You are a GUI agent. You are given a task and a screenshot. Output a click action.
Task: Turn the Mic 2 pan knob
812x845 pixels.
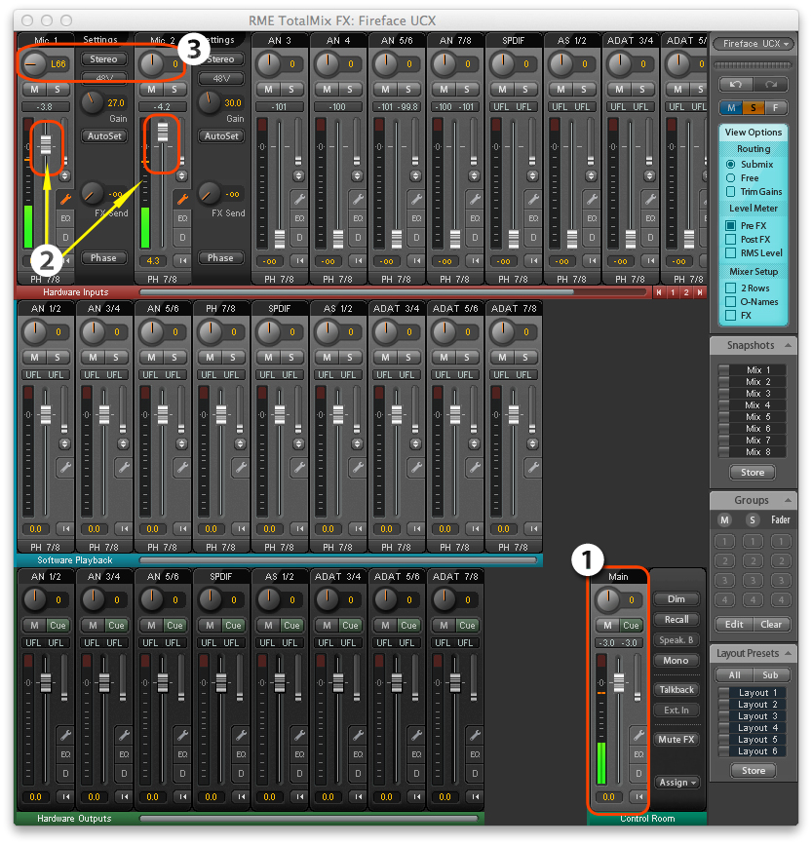(x=151, y=64)
